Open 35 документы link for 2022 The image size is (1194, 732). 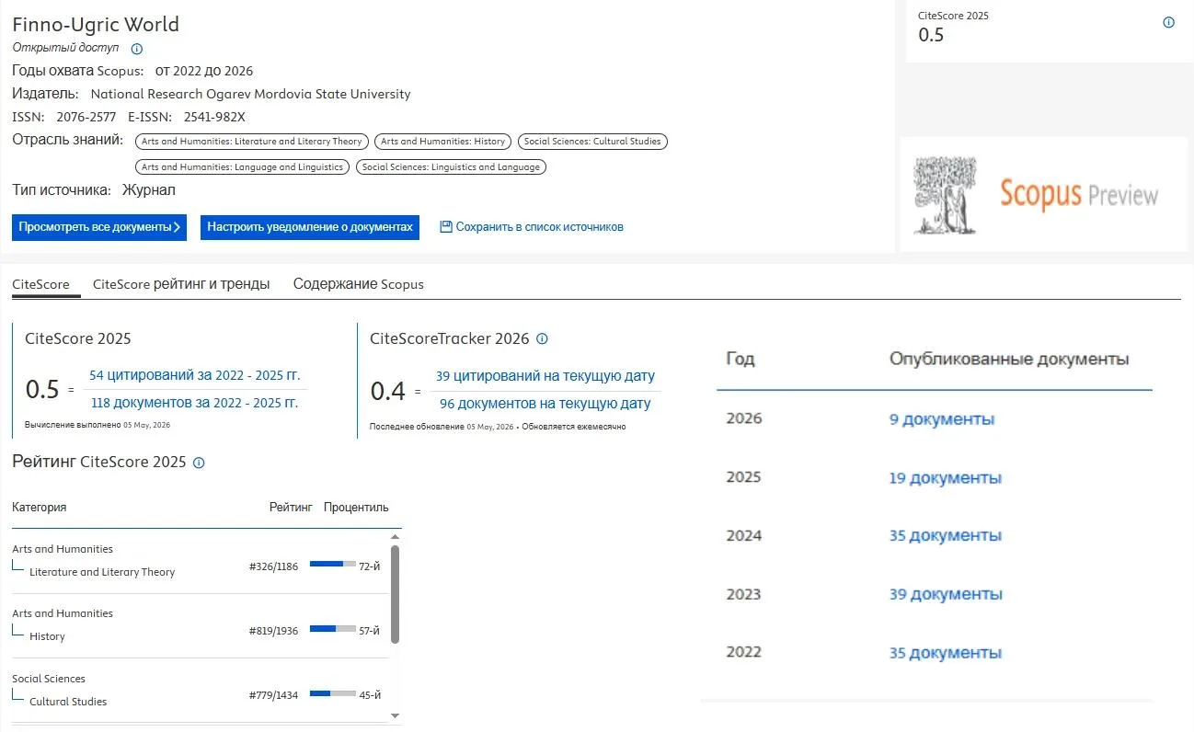tap(946, 654)
